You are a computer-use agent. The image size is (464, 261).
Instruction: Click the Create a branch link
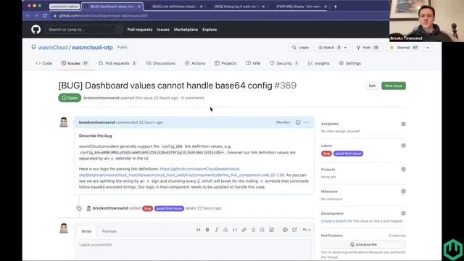coord(333,221)
